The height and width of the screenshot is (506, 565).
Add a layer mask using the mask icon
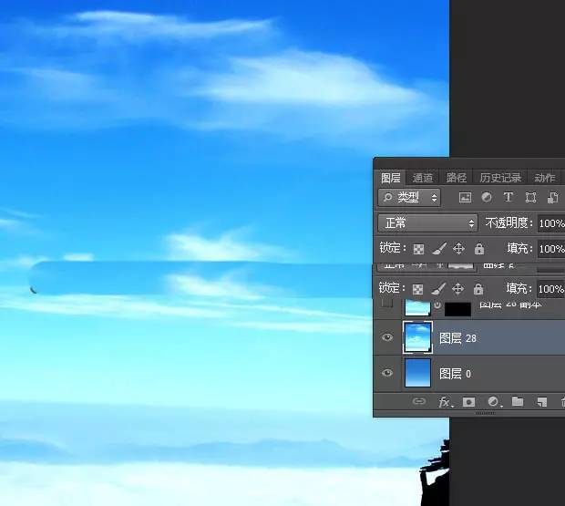469,401
